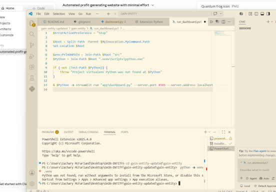This screenshot has height=192, width=276.
Task: Show overflow menu items with ellipsis
Action: (x=97, y=13)
